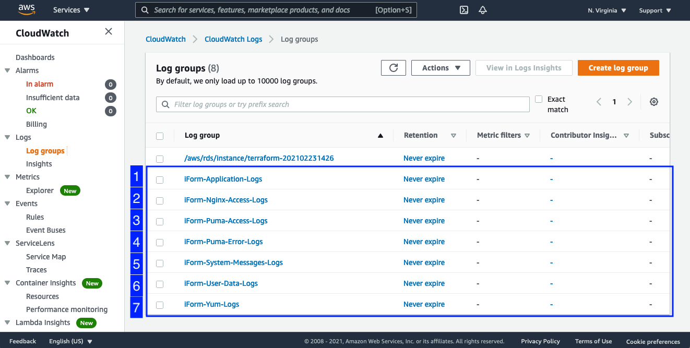
Task: Tick the select-all log groups checkbox
Action: (x=160, y=136)
